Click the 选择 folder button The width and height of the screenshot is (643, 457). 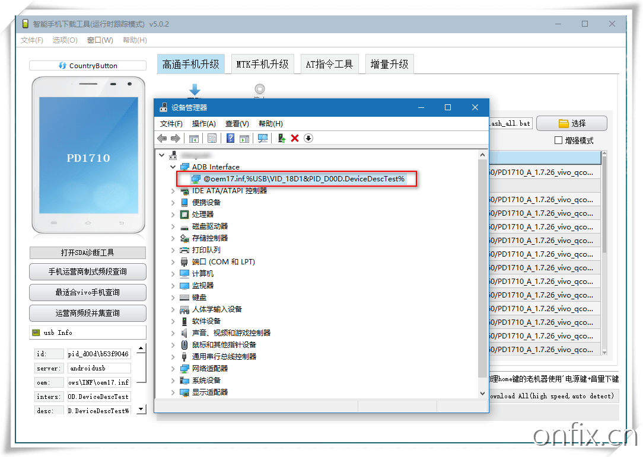571,123
